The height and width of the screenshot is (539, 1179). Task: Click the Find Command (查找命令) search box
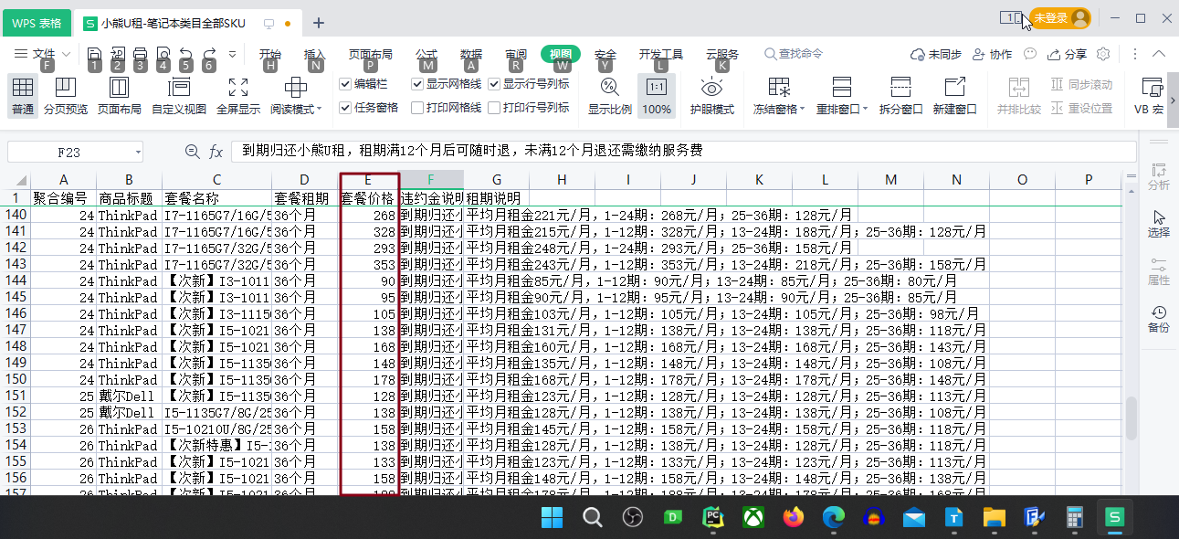click(794, 54)
